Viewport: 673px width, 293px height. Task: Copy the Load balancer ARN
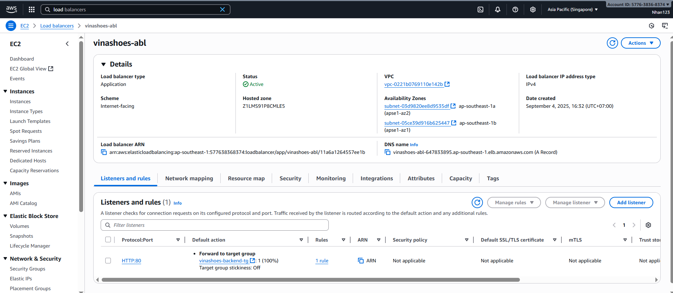(104, 152)
